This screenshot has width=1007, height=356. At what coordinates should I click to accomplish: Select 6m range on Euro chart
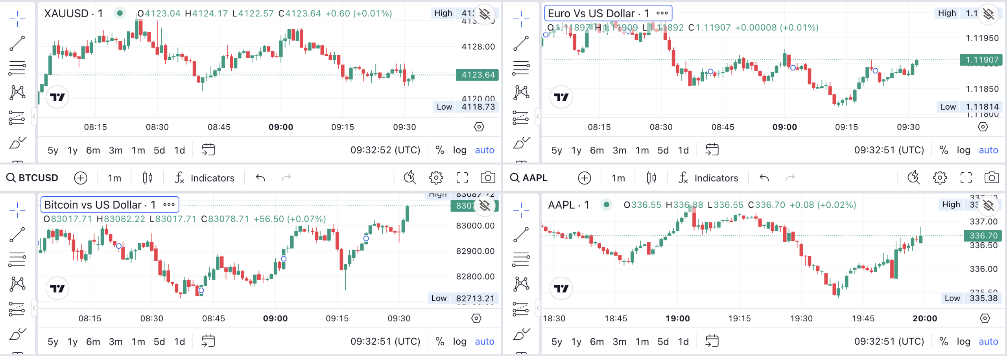[x=597, y=150]
